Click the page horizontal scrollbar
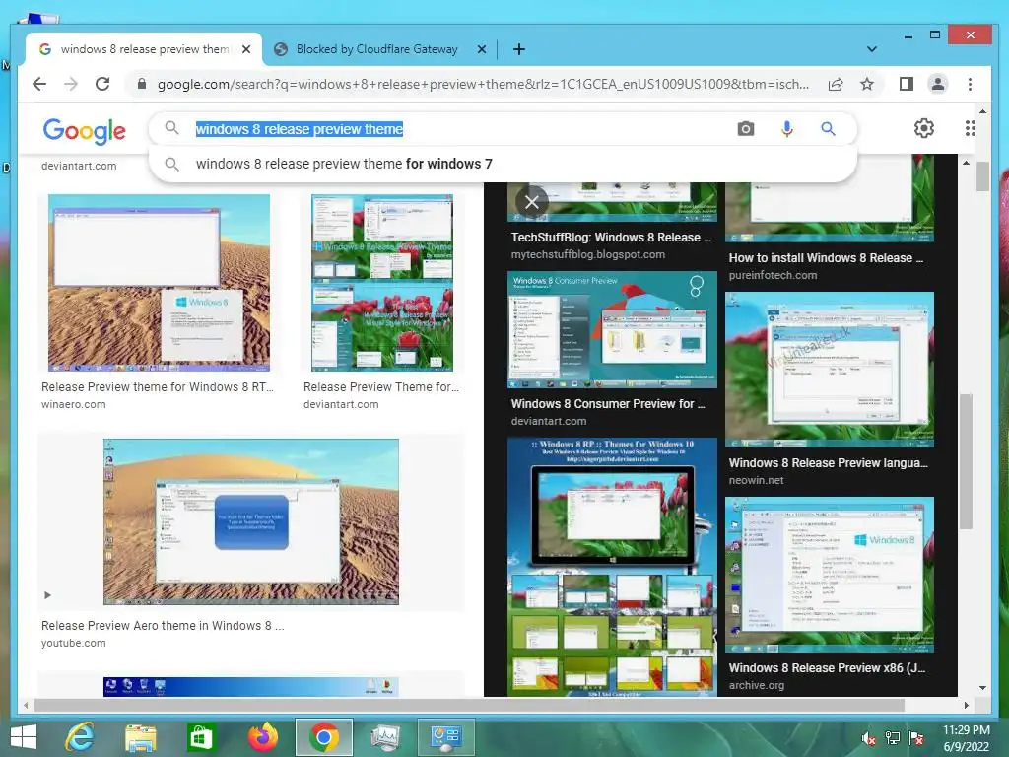Viewport: 1009px width, 757px height. point(469,705)
